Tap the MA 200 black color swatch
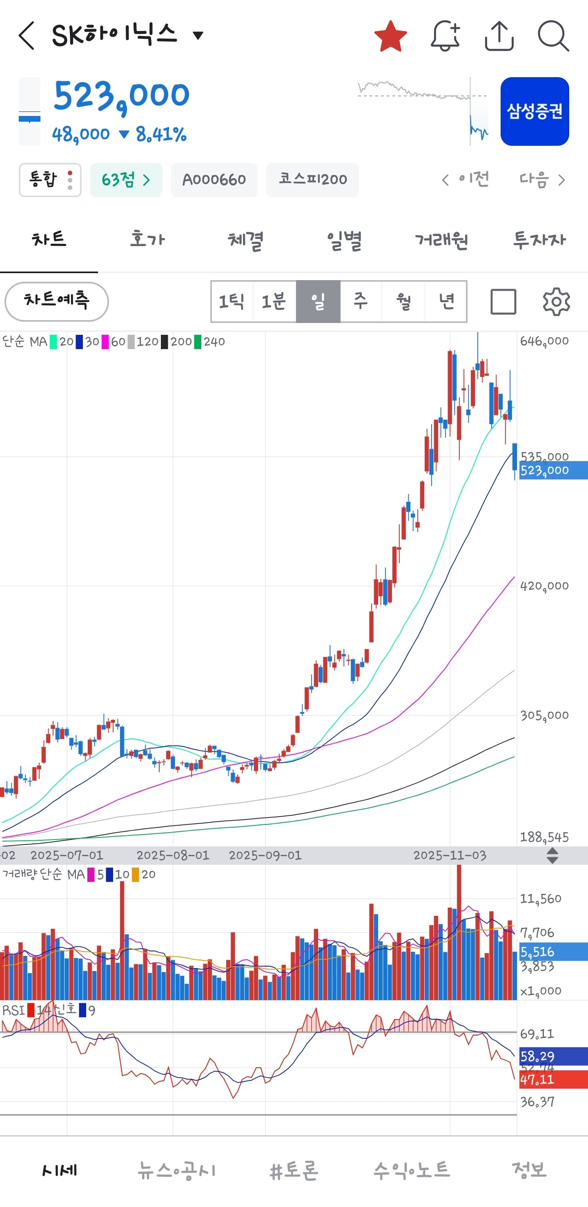The height and width of the screenshot is (1207, 588). point(165,342)
